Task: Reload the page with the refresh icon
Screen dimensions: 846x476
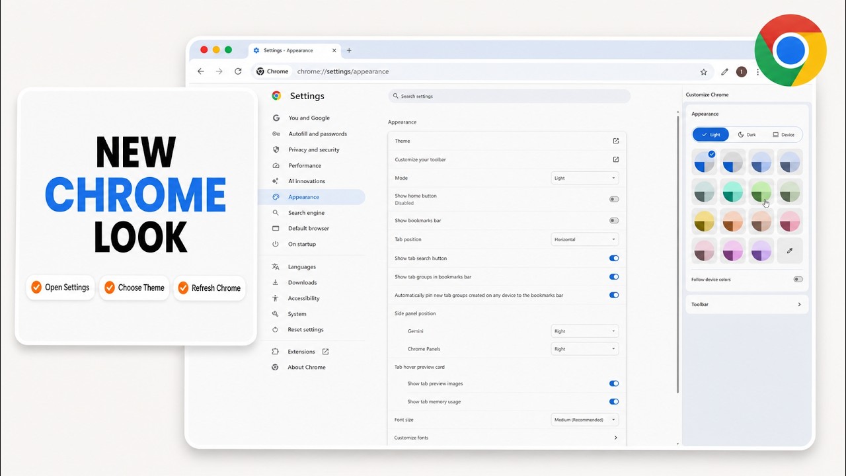Action: (x=238, y=71)
